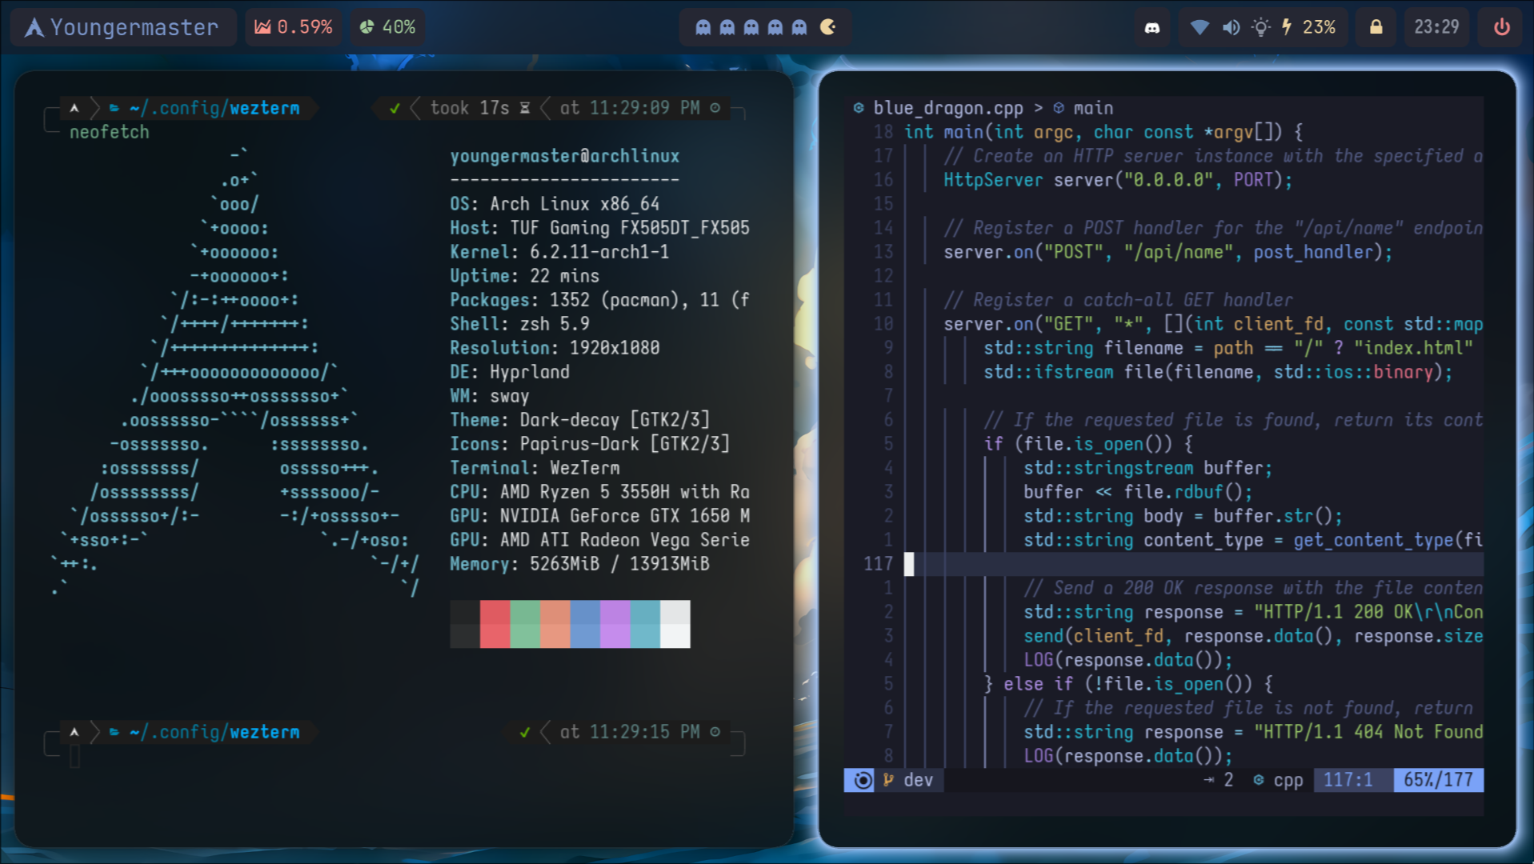The height and width of the screenshot is (864, 1534).
Task: Click the brightness lightbulb icon
Action: pyautogui.click(x=1261, y=27)
